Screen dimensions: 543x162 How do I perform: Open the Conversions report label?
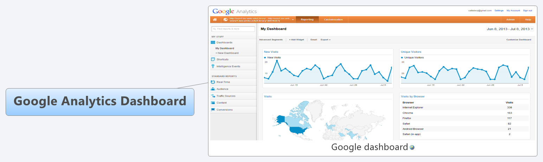click(225, 110)
